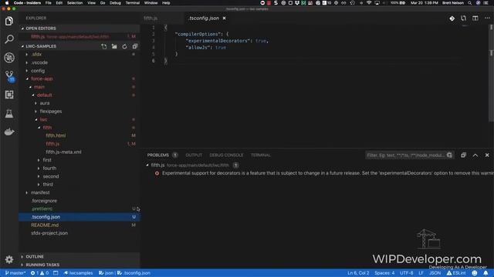The width and height of the screenshot is (494, 277).
Task: Click the copy icon in Problems panel toolbar
Action: coord(463,155)
